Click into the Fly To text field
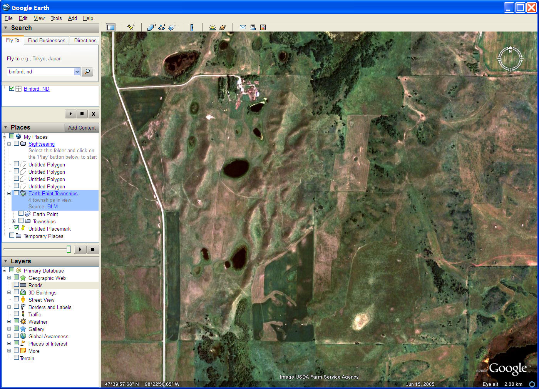Image resolution: width=539 pixels, height=389 pixels. (40, 71)
